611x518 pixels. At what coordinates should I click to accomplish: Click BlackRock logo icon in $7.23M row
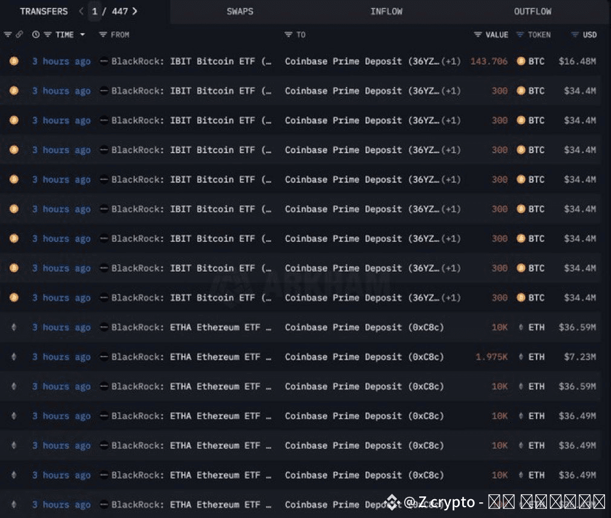coord(104,356)
